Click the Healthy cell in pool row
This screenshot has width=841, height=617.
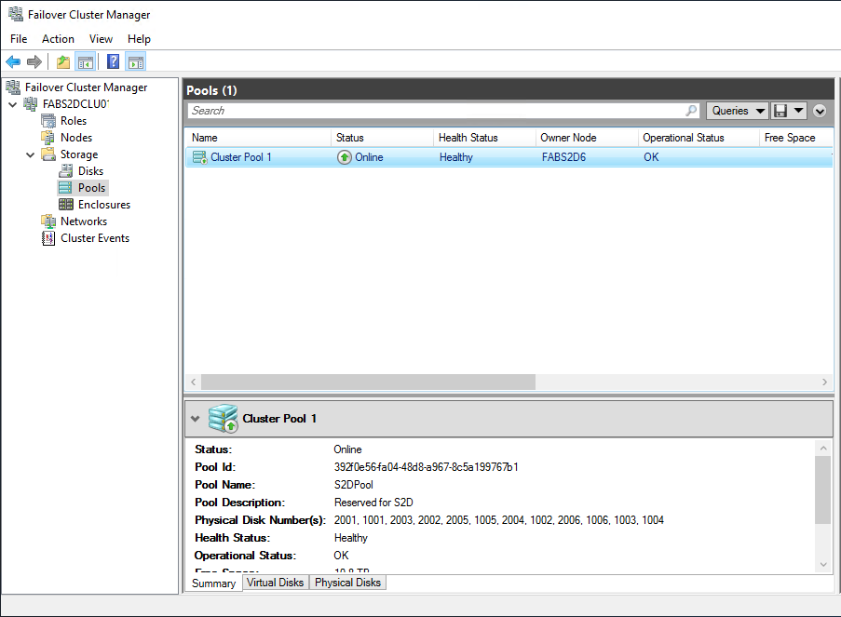point(456,157)
